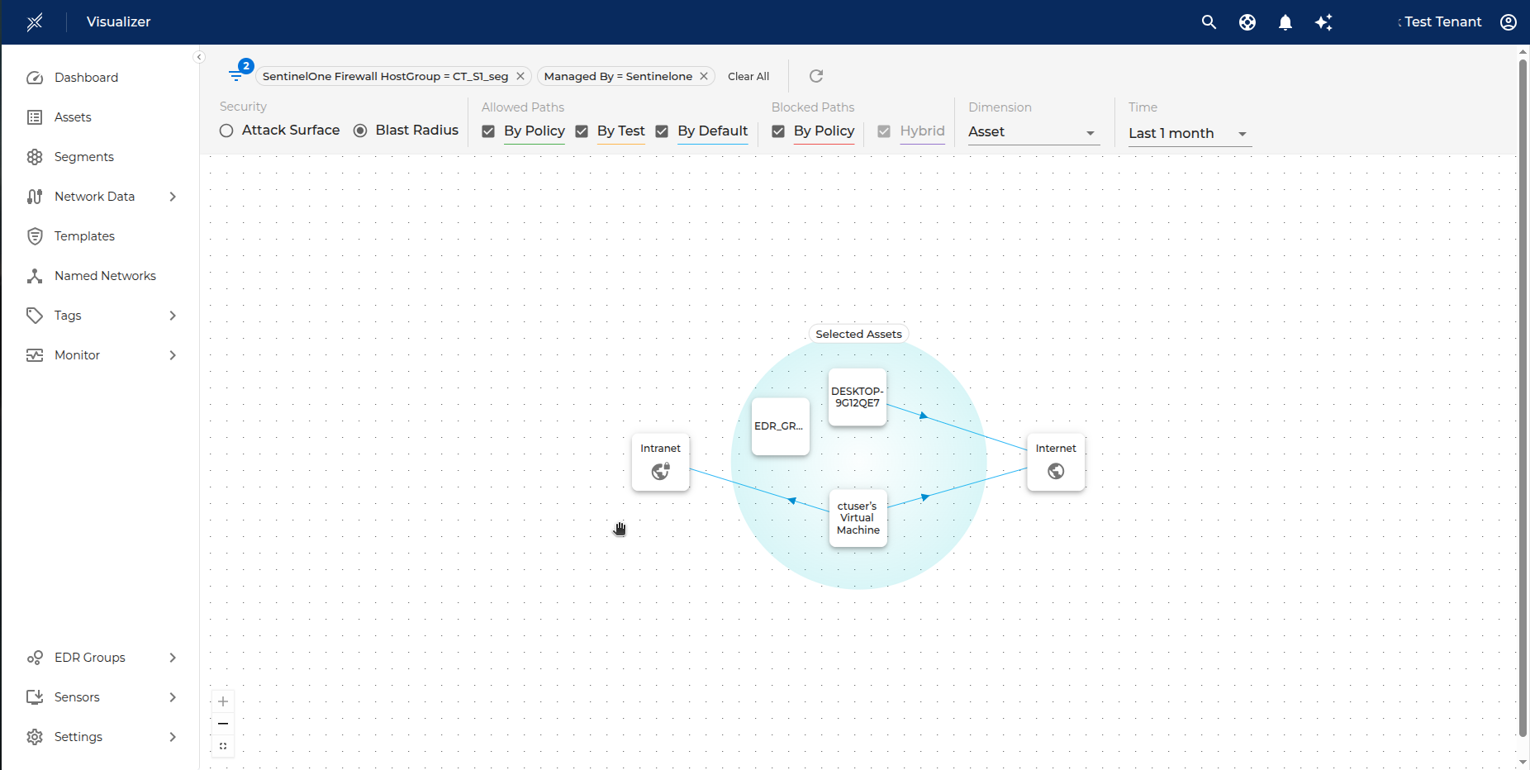
Task: Open the filter list icon
Action: point(237,75)
